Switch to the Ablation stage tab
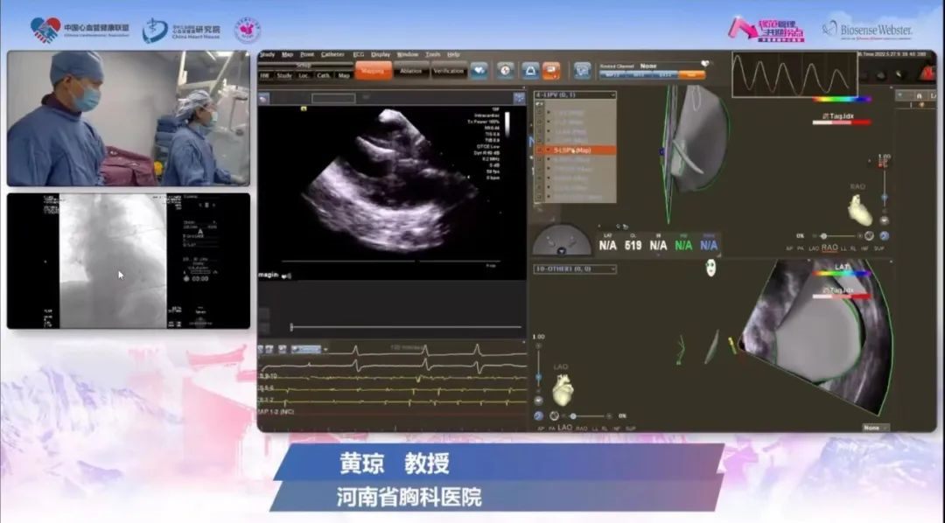This screenshot has width=945, height=523. click(410, 71)
